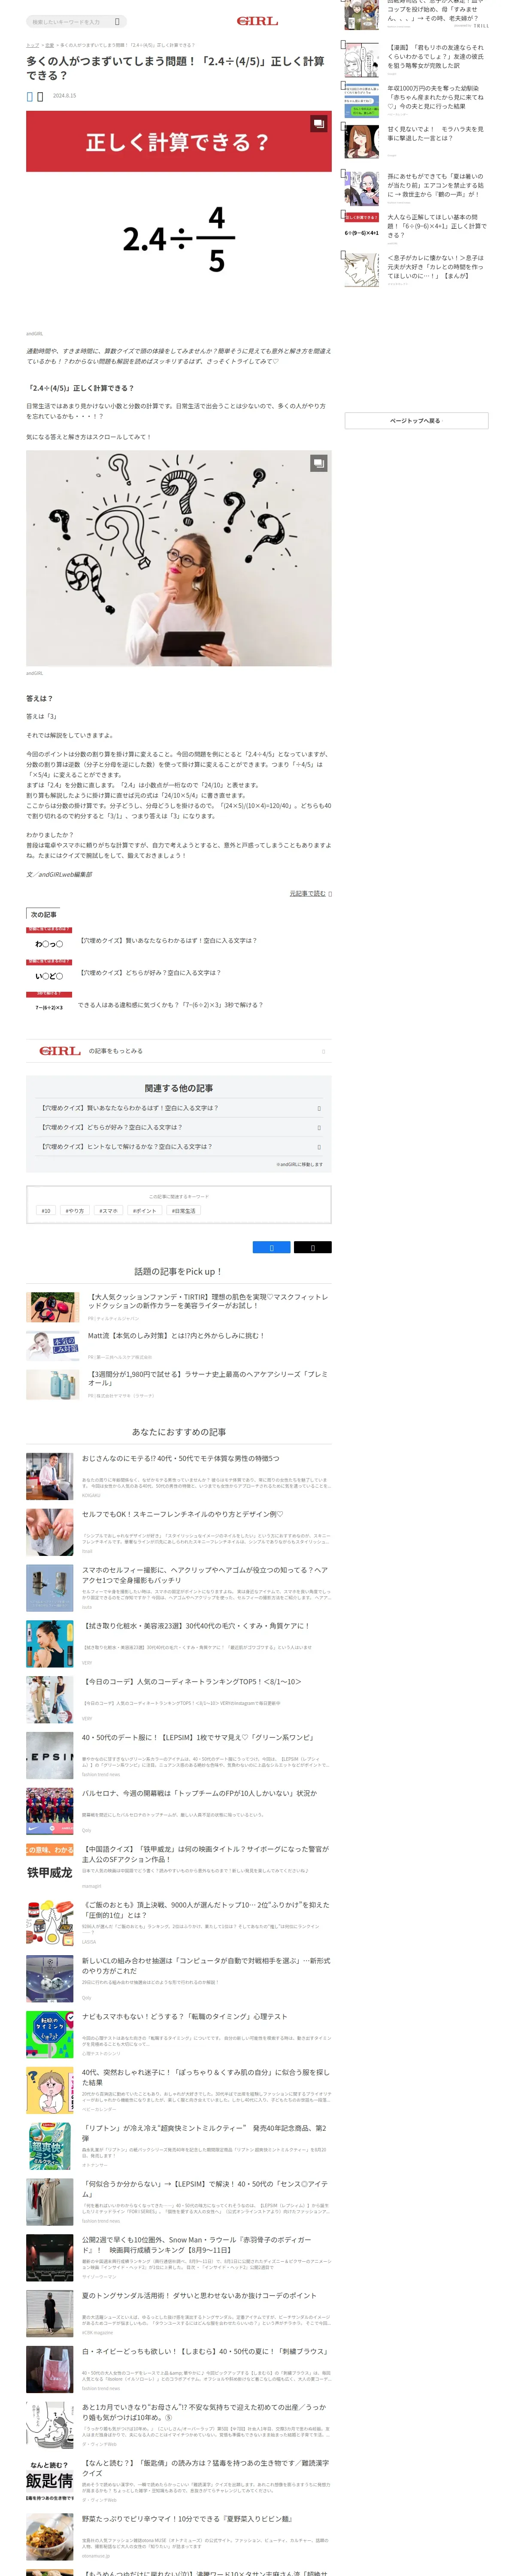Expand andGIRL の記事をもっとみる row
Viewport: 515px width, 2576px height.
178,1051
